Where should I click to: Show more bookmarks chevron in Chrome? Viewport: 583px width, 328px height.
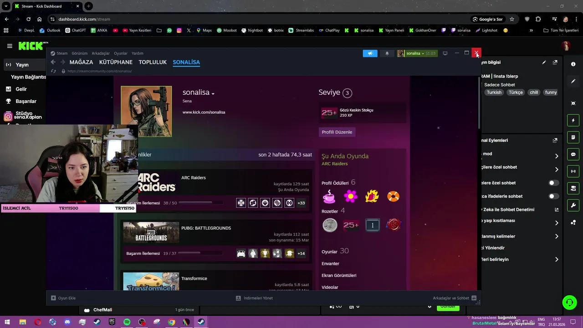click(531, 31)
